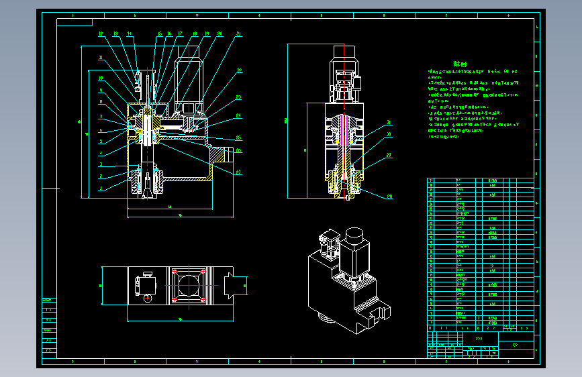Pick part balloon number 19
Image resolution: width=582 pixels, height=377 pixels.
(x=207, y=34)
